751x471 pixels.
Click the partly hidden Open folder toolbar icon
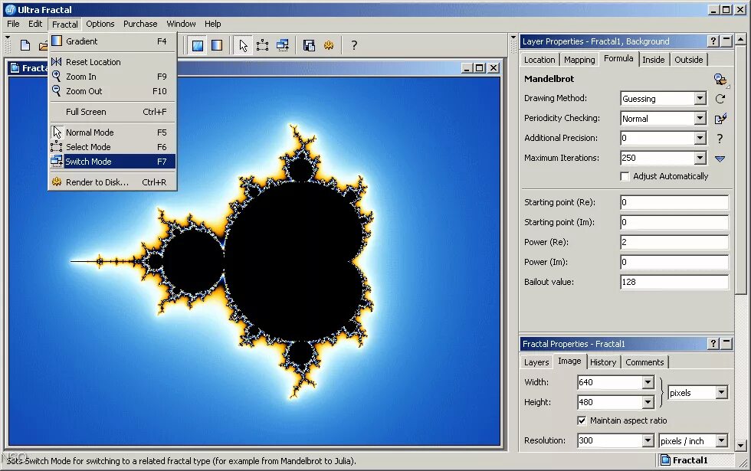43,45
